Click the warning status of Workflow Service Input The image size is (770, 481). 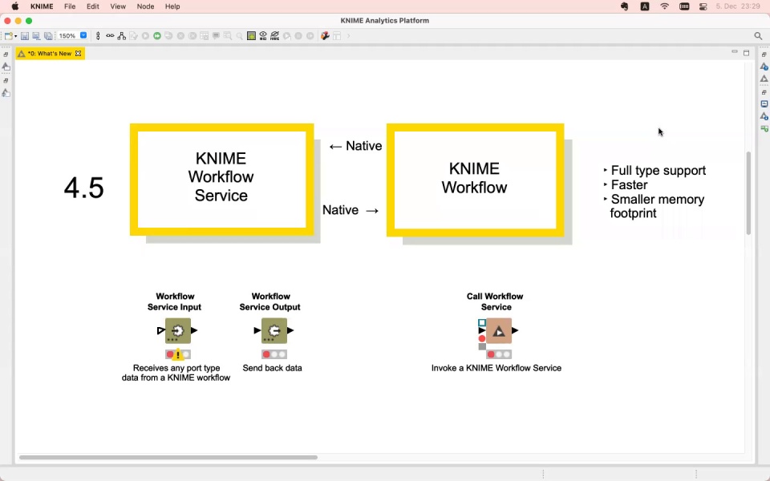pyautogui.click(x=178, y=354)
